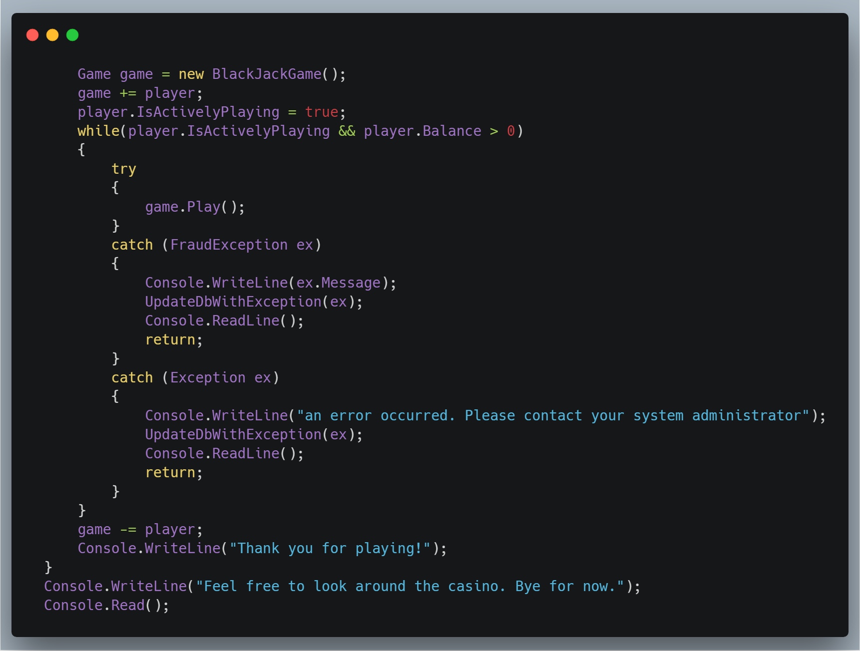Click the green window control button
The image size is (860, 651).
pos(72,35)
